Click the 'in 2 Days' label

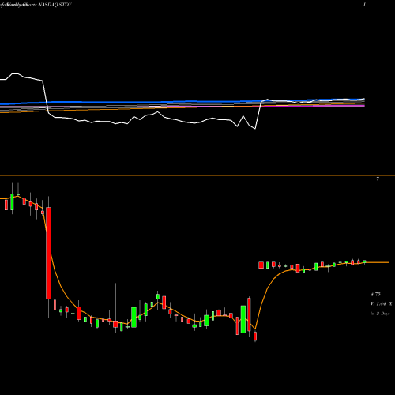point(380,314)
